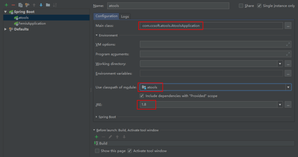Browse for main class with ellipsis button
Screen dimensions: 298x157
(x=288, y=26)
